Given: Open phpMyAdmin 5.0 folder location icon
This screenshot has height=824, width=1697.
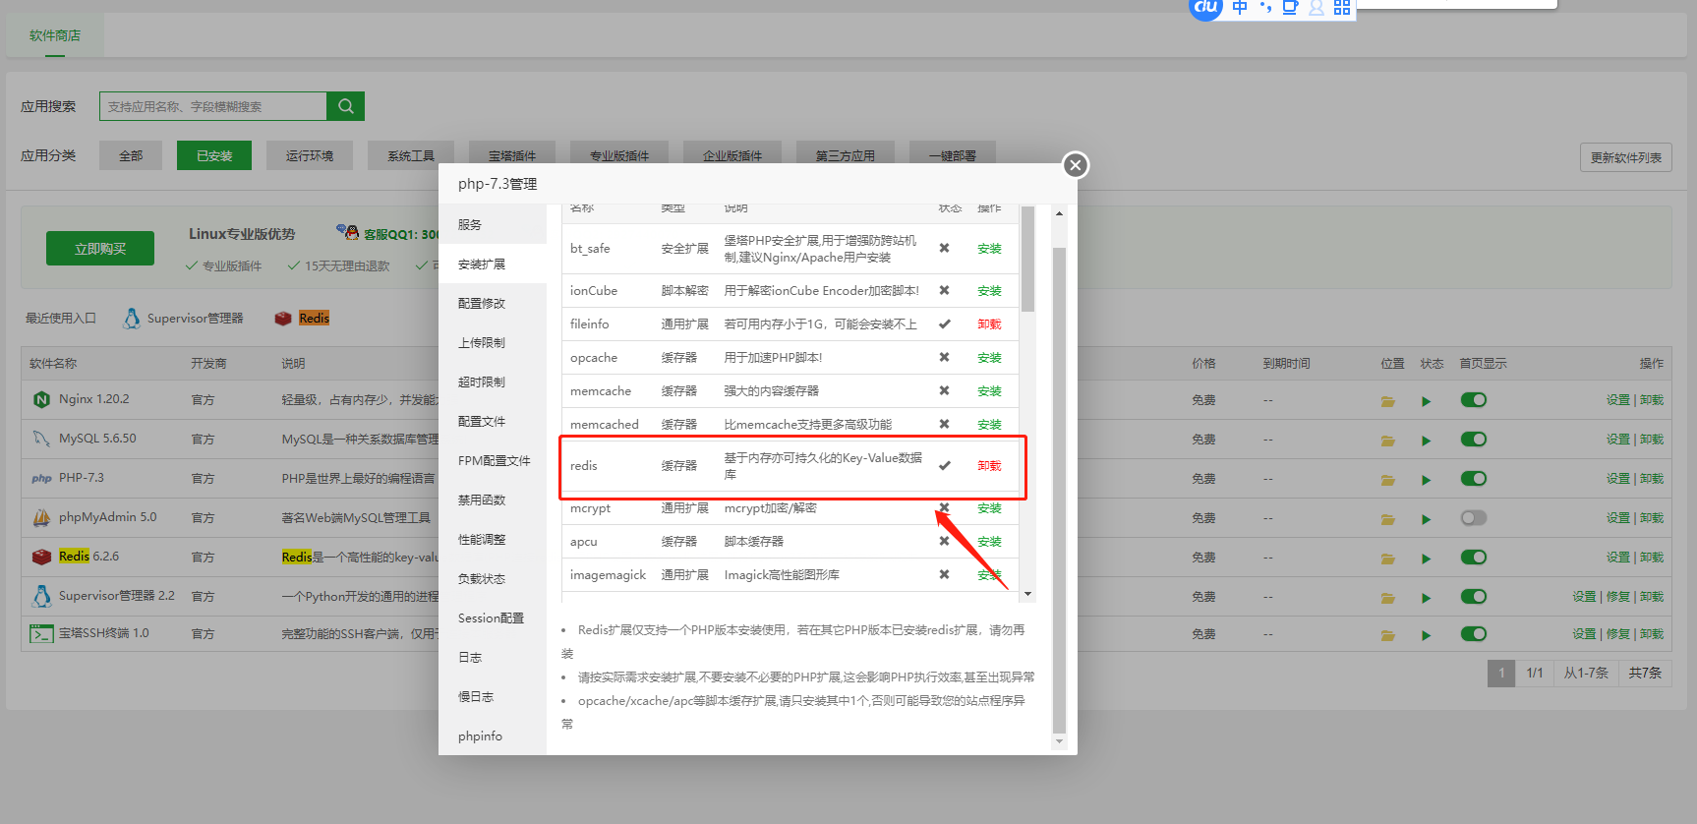Looking at the screenshot, I should coord(1388,519).
